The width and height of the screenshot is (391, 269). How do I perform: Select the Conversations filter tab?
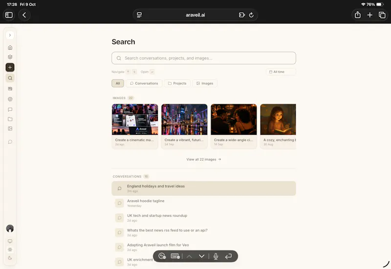144,83
